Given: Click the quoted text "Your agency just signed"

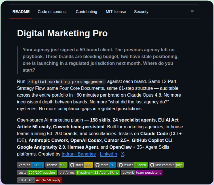Looking at the screenshot, I should tap(50, 50).
